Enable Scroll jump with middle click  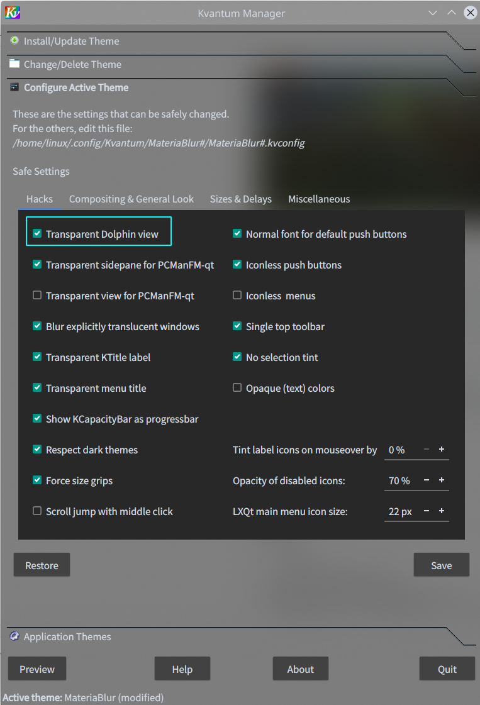click(37, 511)
